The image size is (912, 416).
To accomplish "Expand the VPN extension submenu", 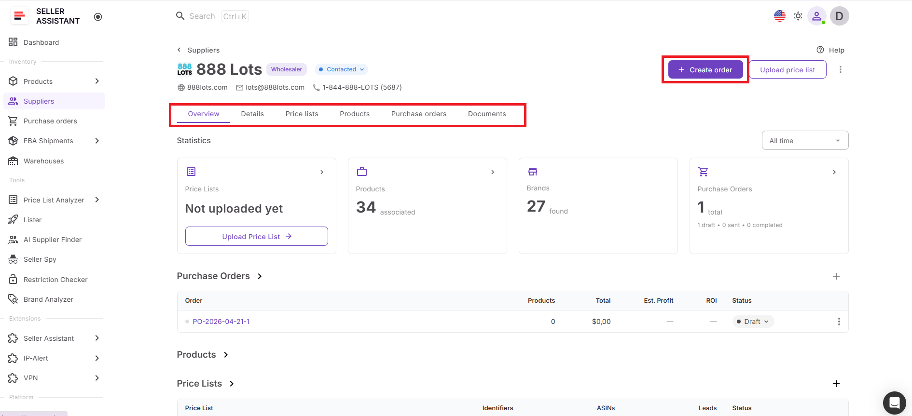I will click(97, 378).
